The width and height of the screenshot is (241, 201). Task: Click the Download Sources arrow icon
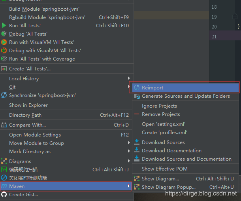tap(137, 142)
